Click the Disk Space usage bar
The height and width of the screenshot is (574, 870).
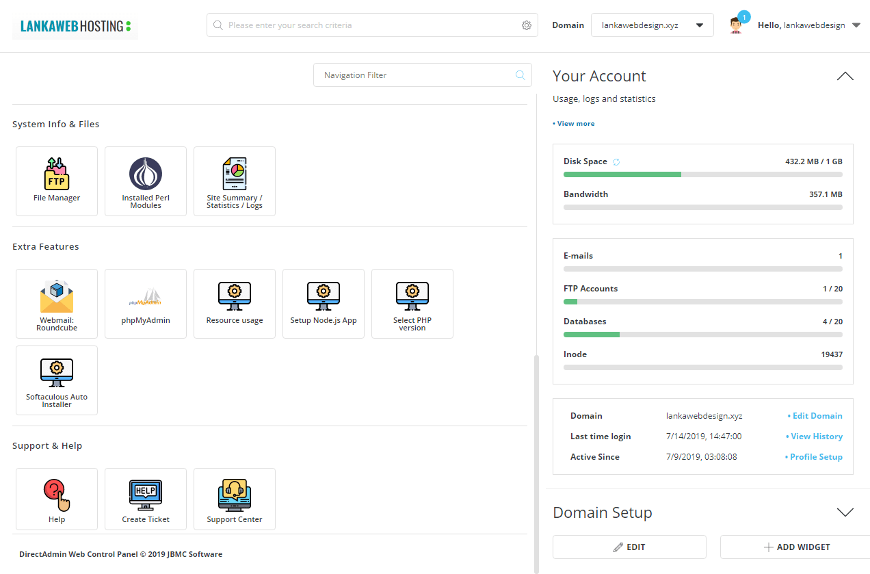pos(702,174)
